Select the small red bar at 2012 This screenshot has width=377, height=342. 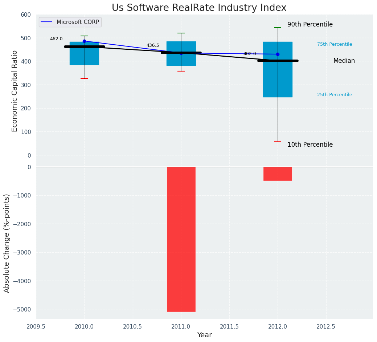tap(278, 174)
